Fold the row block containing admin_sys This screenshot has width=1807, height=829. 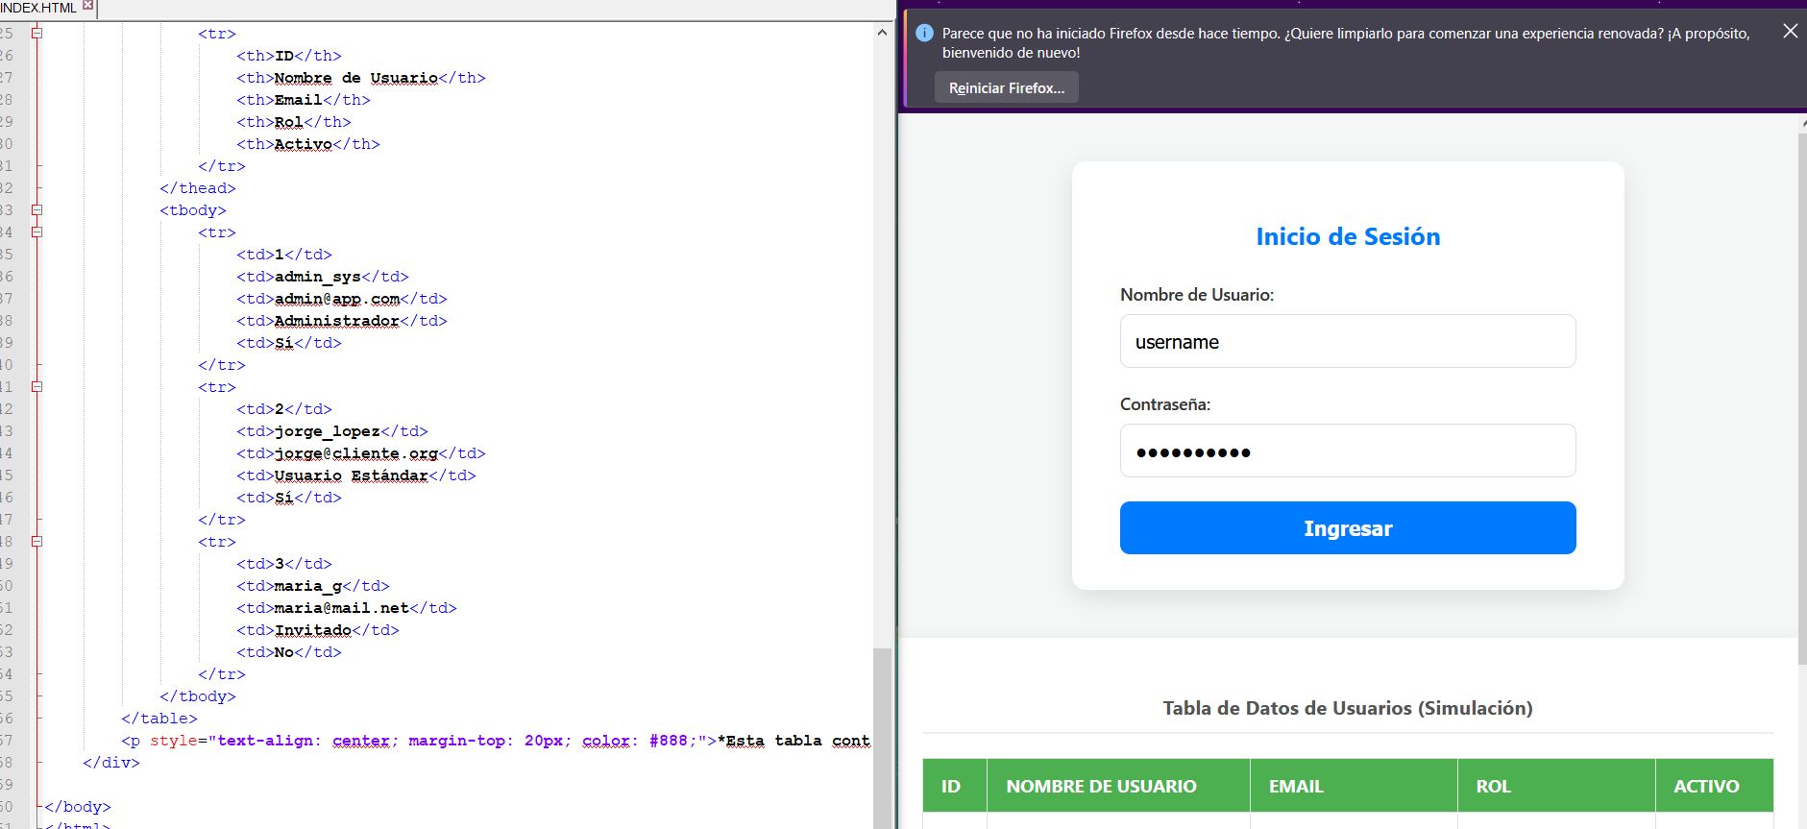[37, 232]
